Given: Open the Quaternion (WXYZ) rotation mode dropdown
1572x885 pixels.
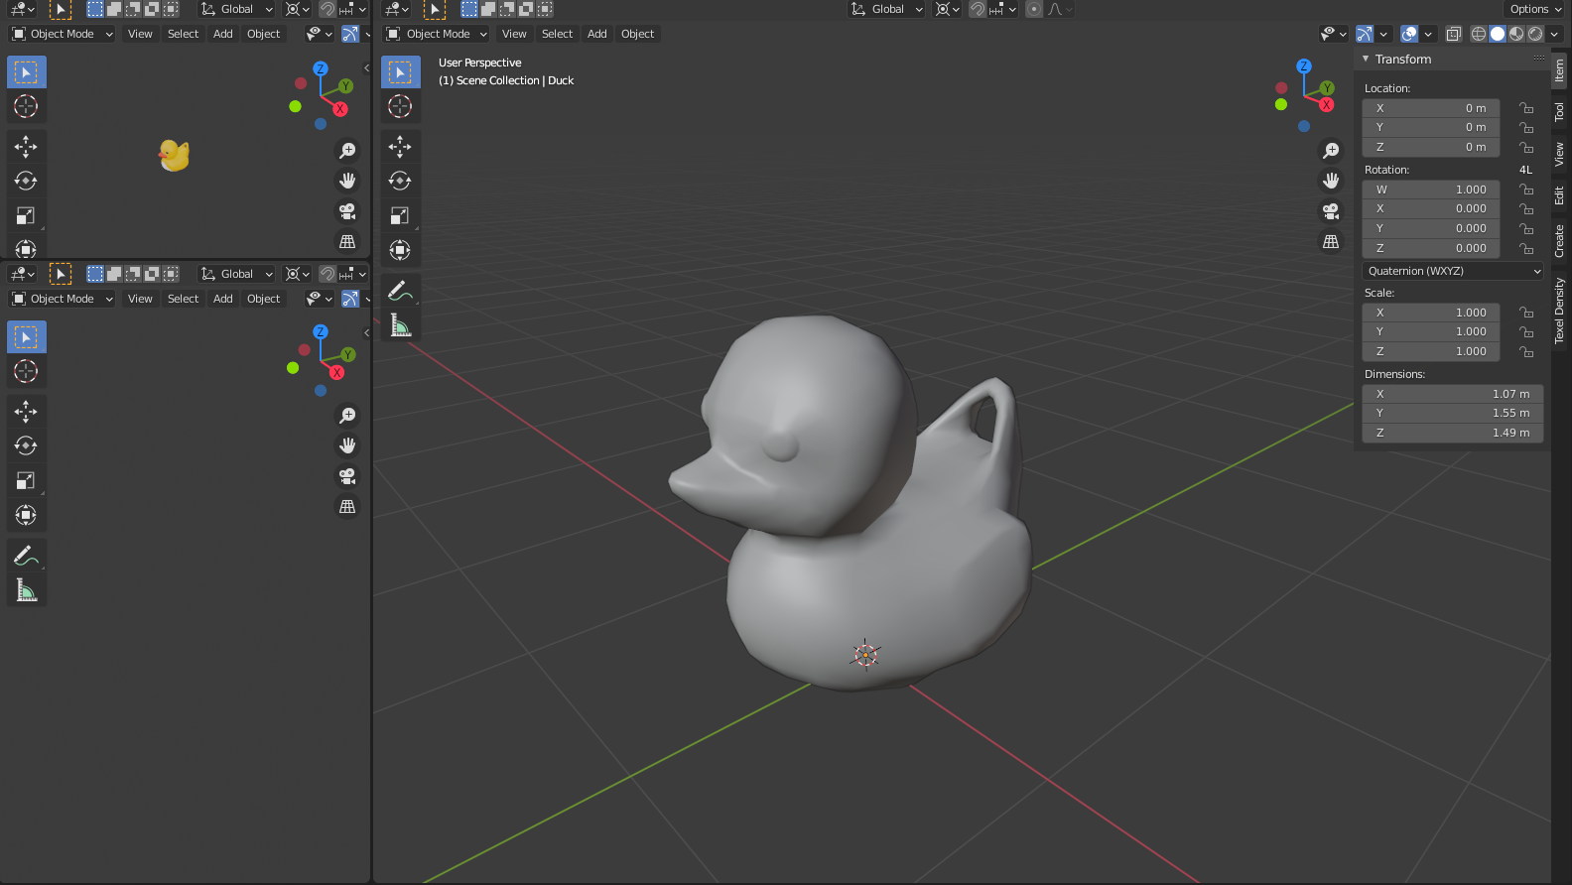Looking at the screenshot, I should pyautogui.click(x=1453, y=271).
